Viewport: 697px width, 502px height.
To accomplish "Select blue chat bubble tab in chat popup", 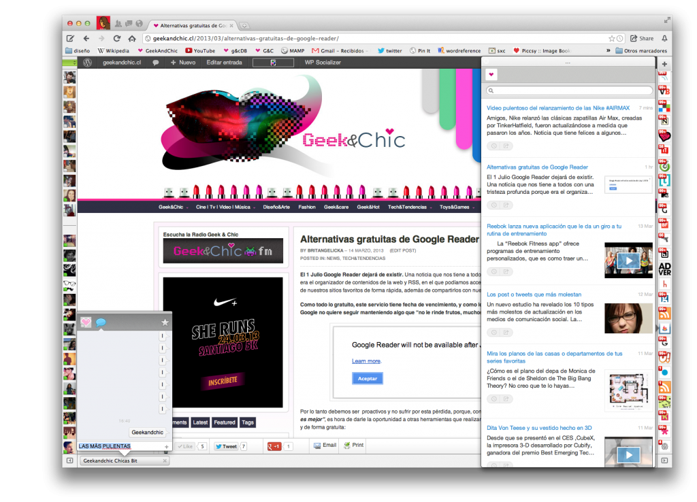I will [x=101, y=322].
